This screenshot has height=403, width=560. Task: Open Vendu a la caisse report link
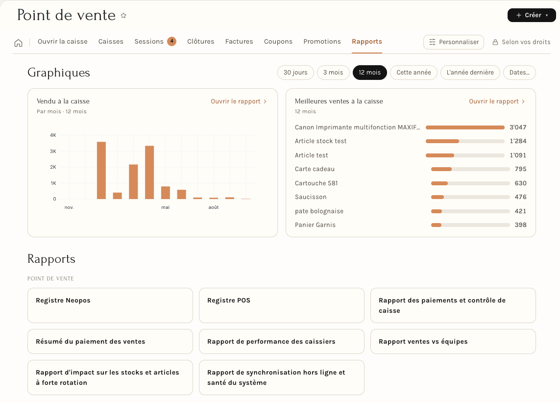[x=239, y=101]
